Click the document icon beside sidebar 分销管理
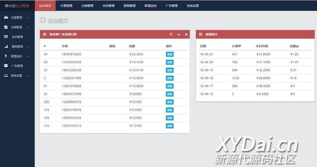The width and height of the screenshot is (317, 167). click(x=6, y=27)
